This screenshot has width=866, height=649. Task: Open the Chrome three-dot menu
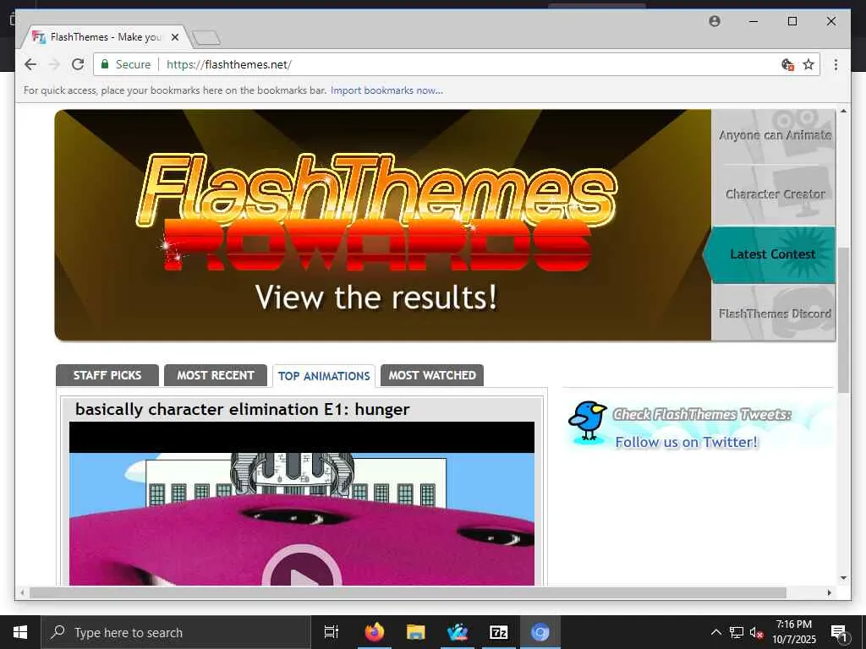pos(836,64)
